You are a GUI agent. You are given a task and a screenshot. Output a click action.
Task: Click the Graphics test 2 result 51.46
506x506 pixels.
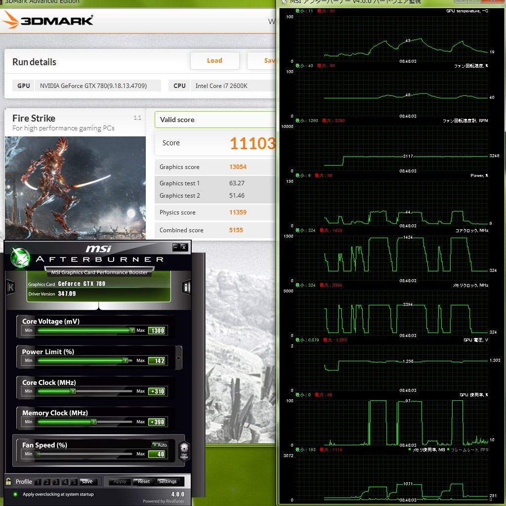[237, 196]
